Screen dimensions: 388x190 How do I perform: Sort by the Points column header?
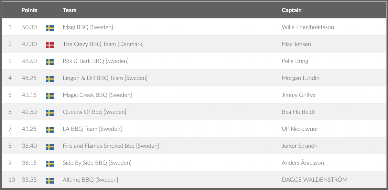pos(29,10)
